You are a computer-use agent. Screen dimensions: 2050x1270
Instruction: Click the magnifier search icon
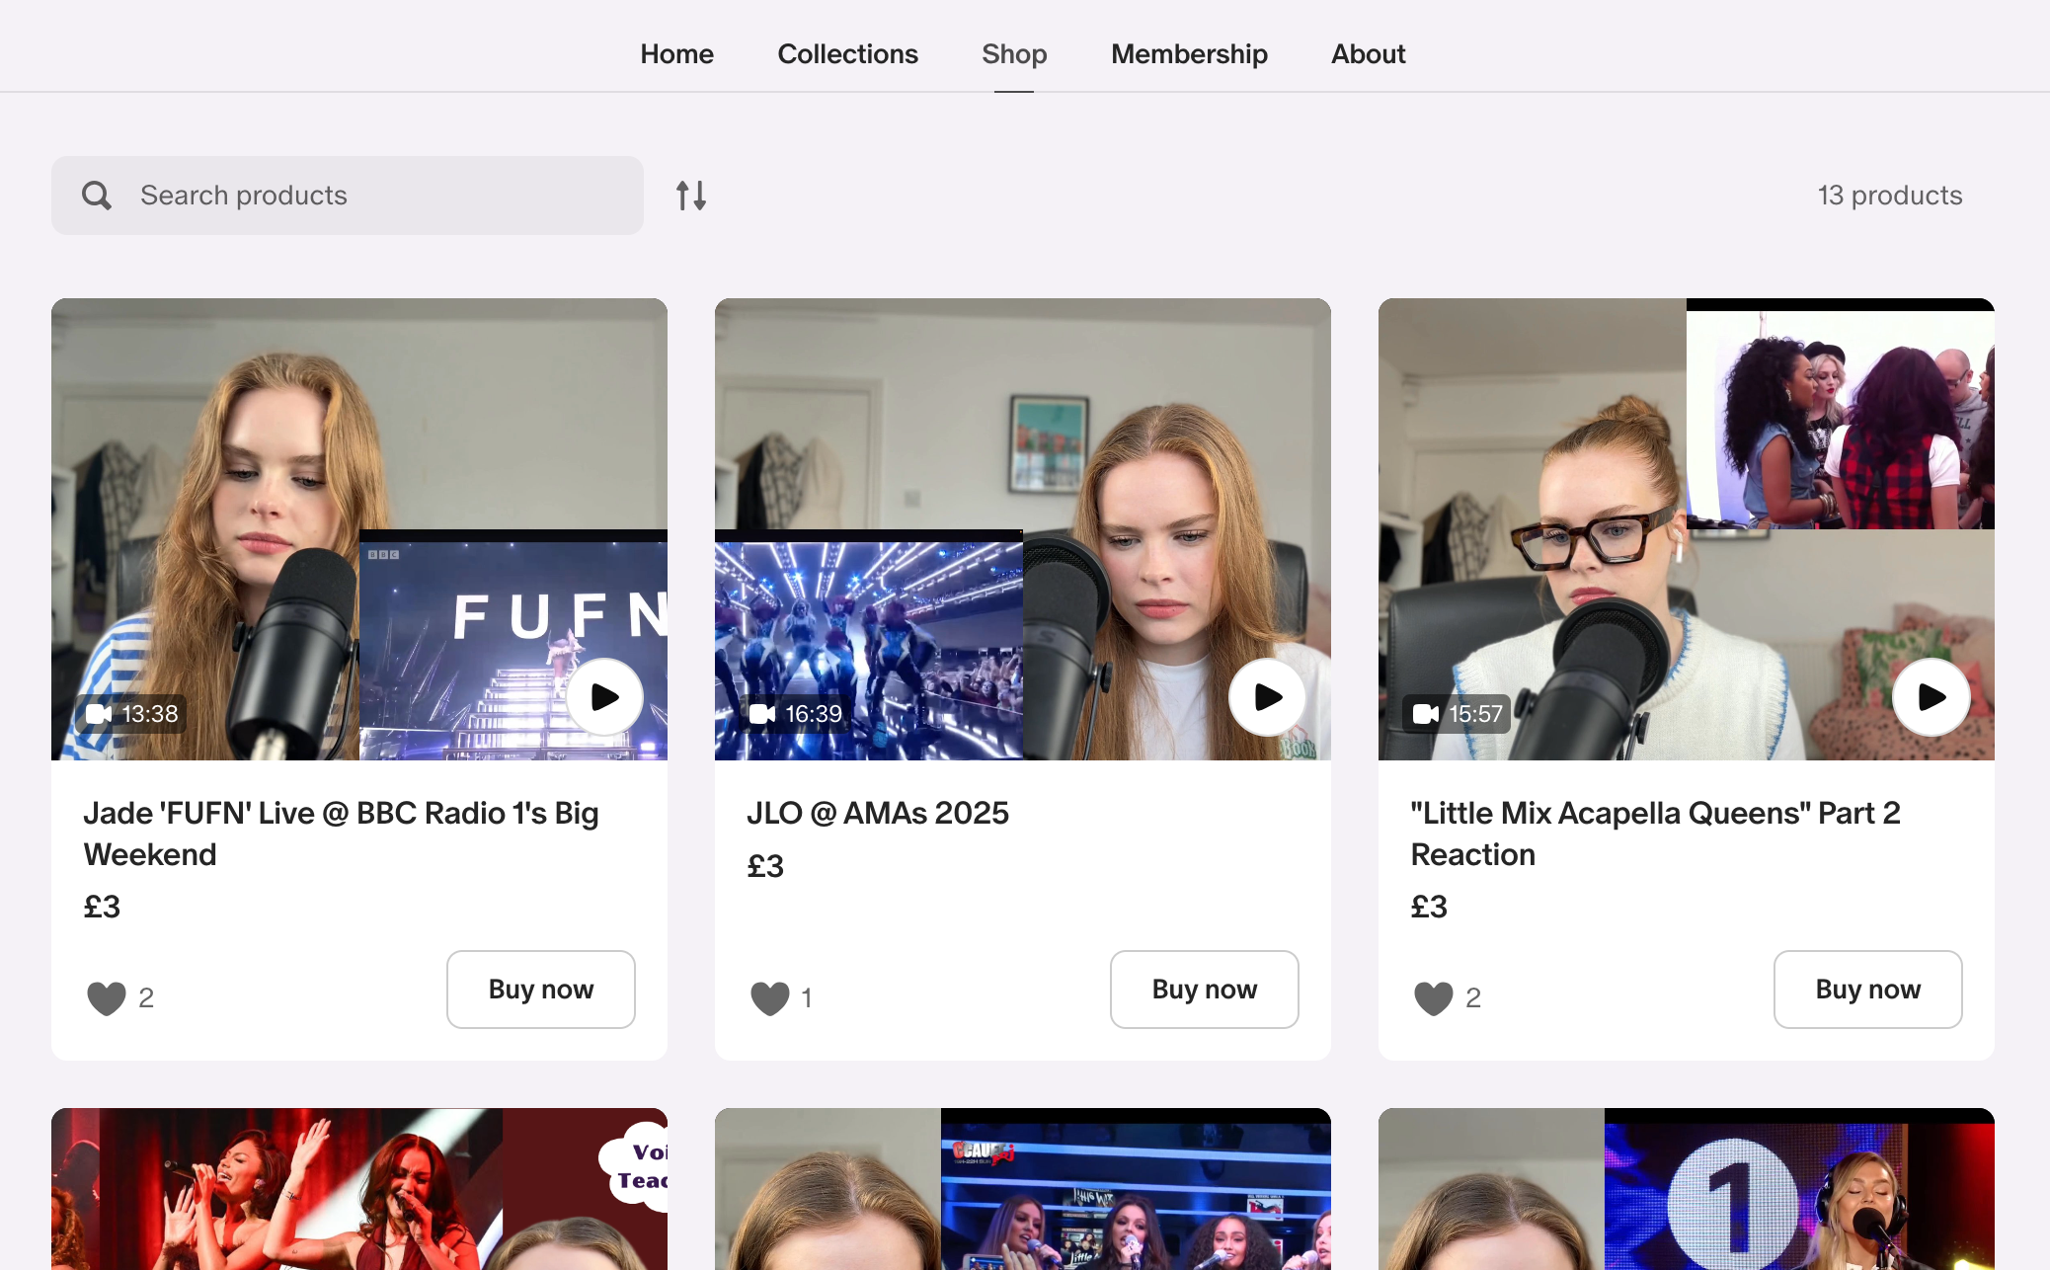point(97,195)
